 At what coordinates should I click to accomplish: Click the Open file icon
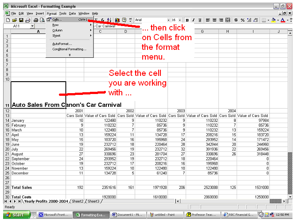[x=14, y=20]
